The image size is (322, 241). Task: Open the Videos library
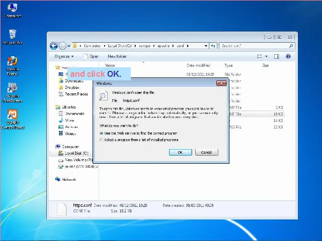click(x=67, y=134)
